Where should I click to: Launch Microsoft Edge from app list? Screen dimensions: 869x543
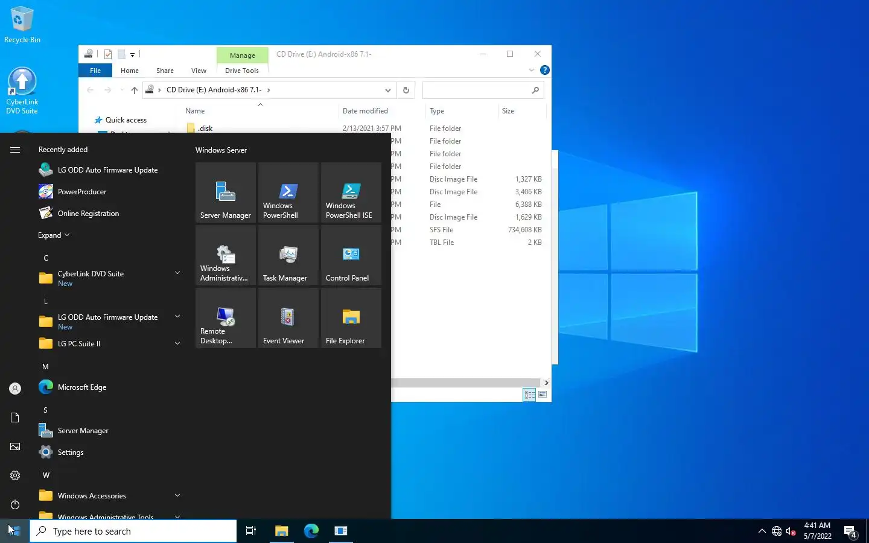coord(109,387)
